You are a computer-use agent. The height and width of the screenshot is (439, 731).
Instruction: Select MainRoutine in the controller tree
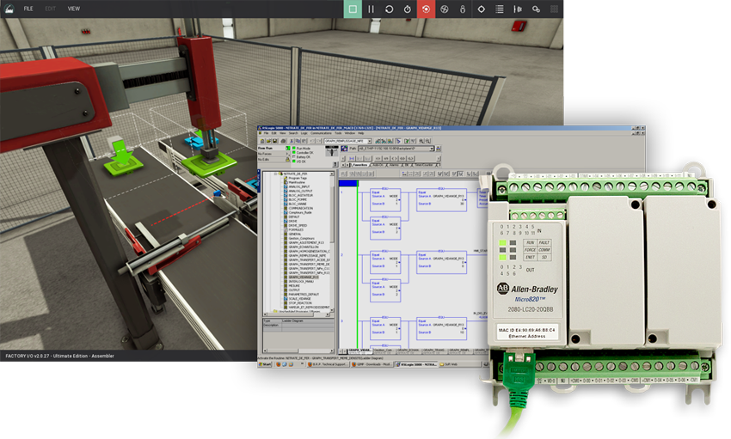pos(297,182)
